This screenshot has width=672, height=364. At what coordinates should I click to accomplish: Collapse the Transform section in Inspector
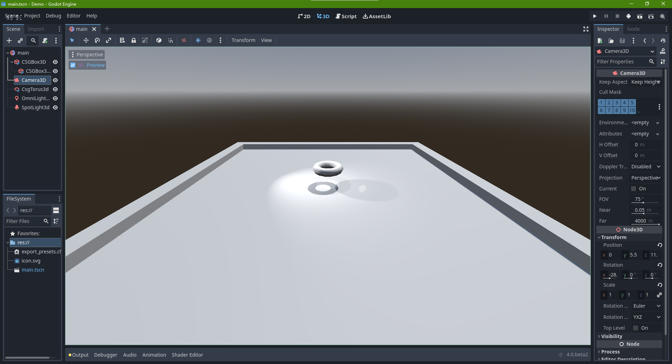(600, 237)
